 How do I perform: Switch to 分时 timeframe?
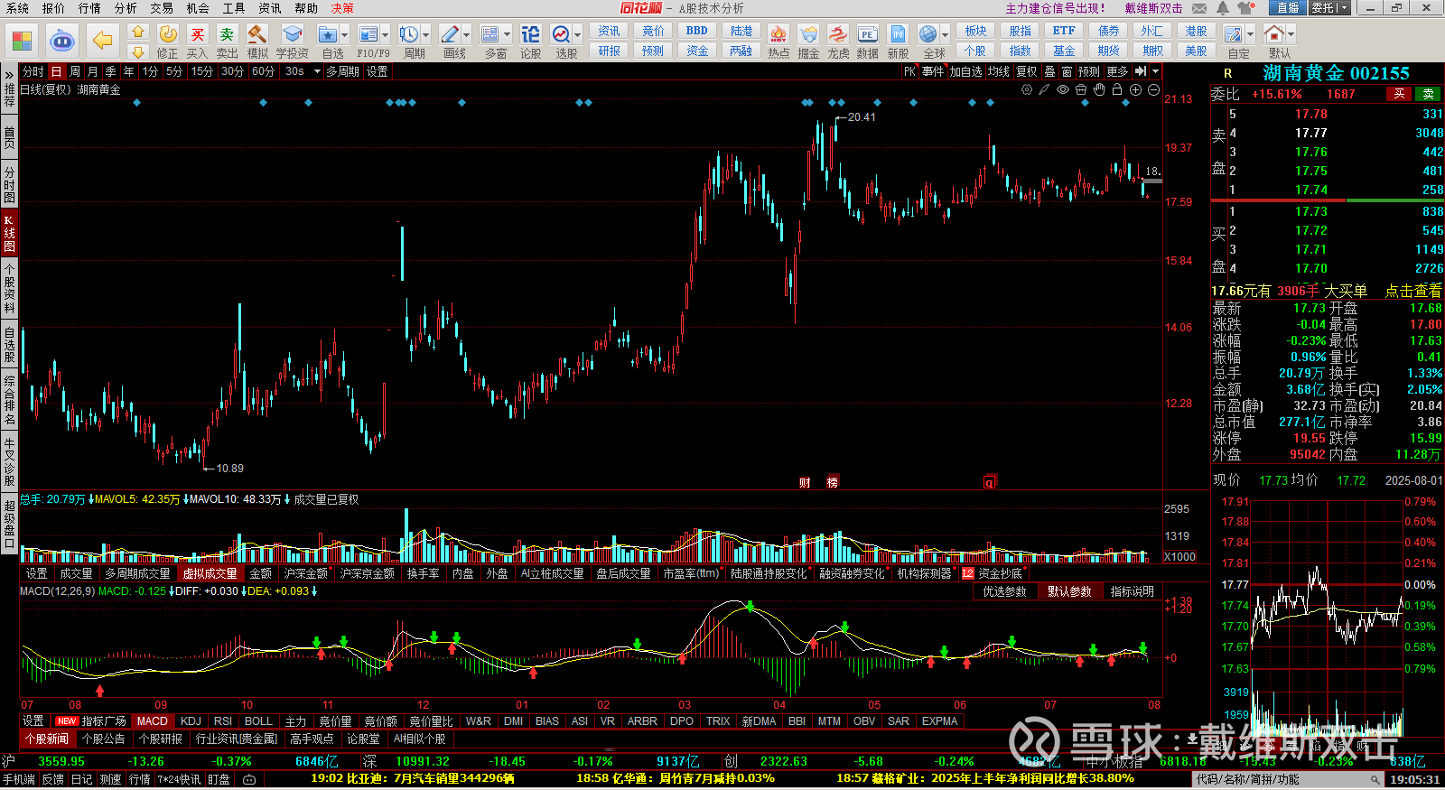click(x=33, y=71)
